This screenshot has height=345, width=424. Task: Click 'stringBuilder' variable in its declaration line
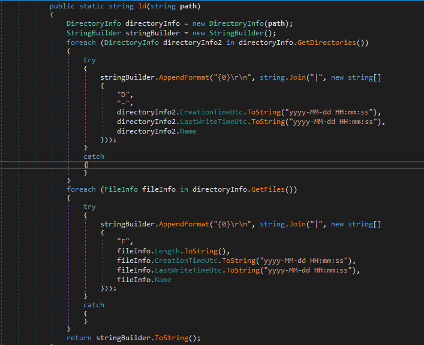pos(152,33)
